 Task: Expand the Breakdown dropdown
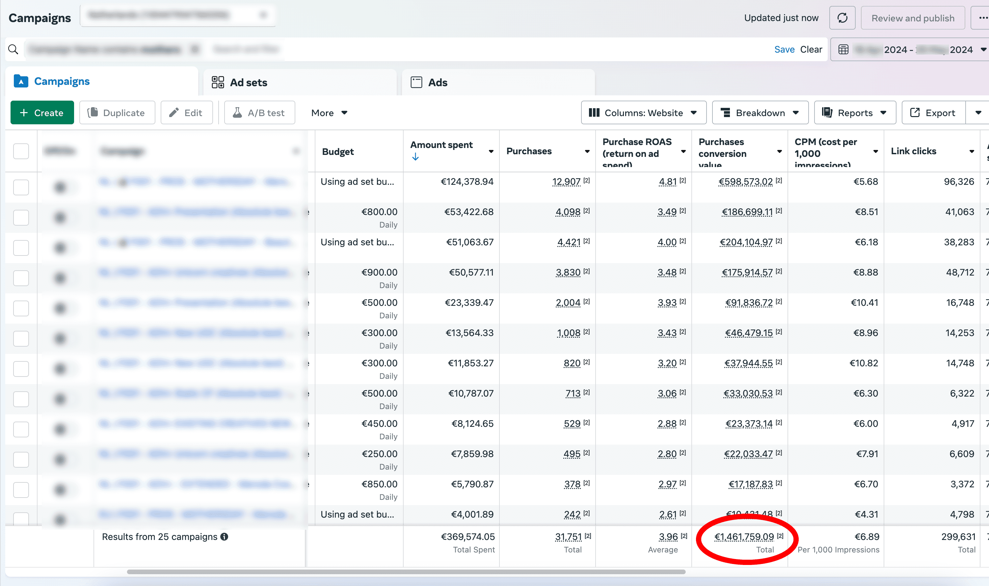pos(760,113)
